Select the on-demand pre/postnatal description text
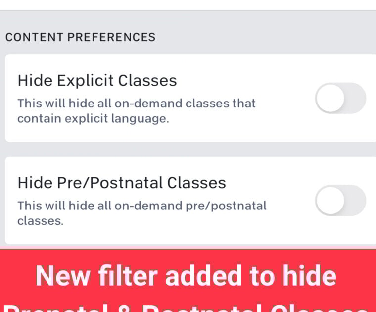This screenshot has width=376, height=312. [142, 212]
